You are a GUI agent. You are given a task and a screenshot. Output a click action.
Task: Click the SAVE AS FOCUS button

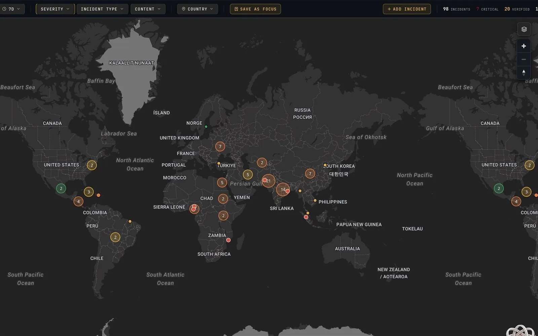pos(255,9)
